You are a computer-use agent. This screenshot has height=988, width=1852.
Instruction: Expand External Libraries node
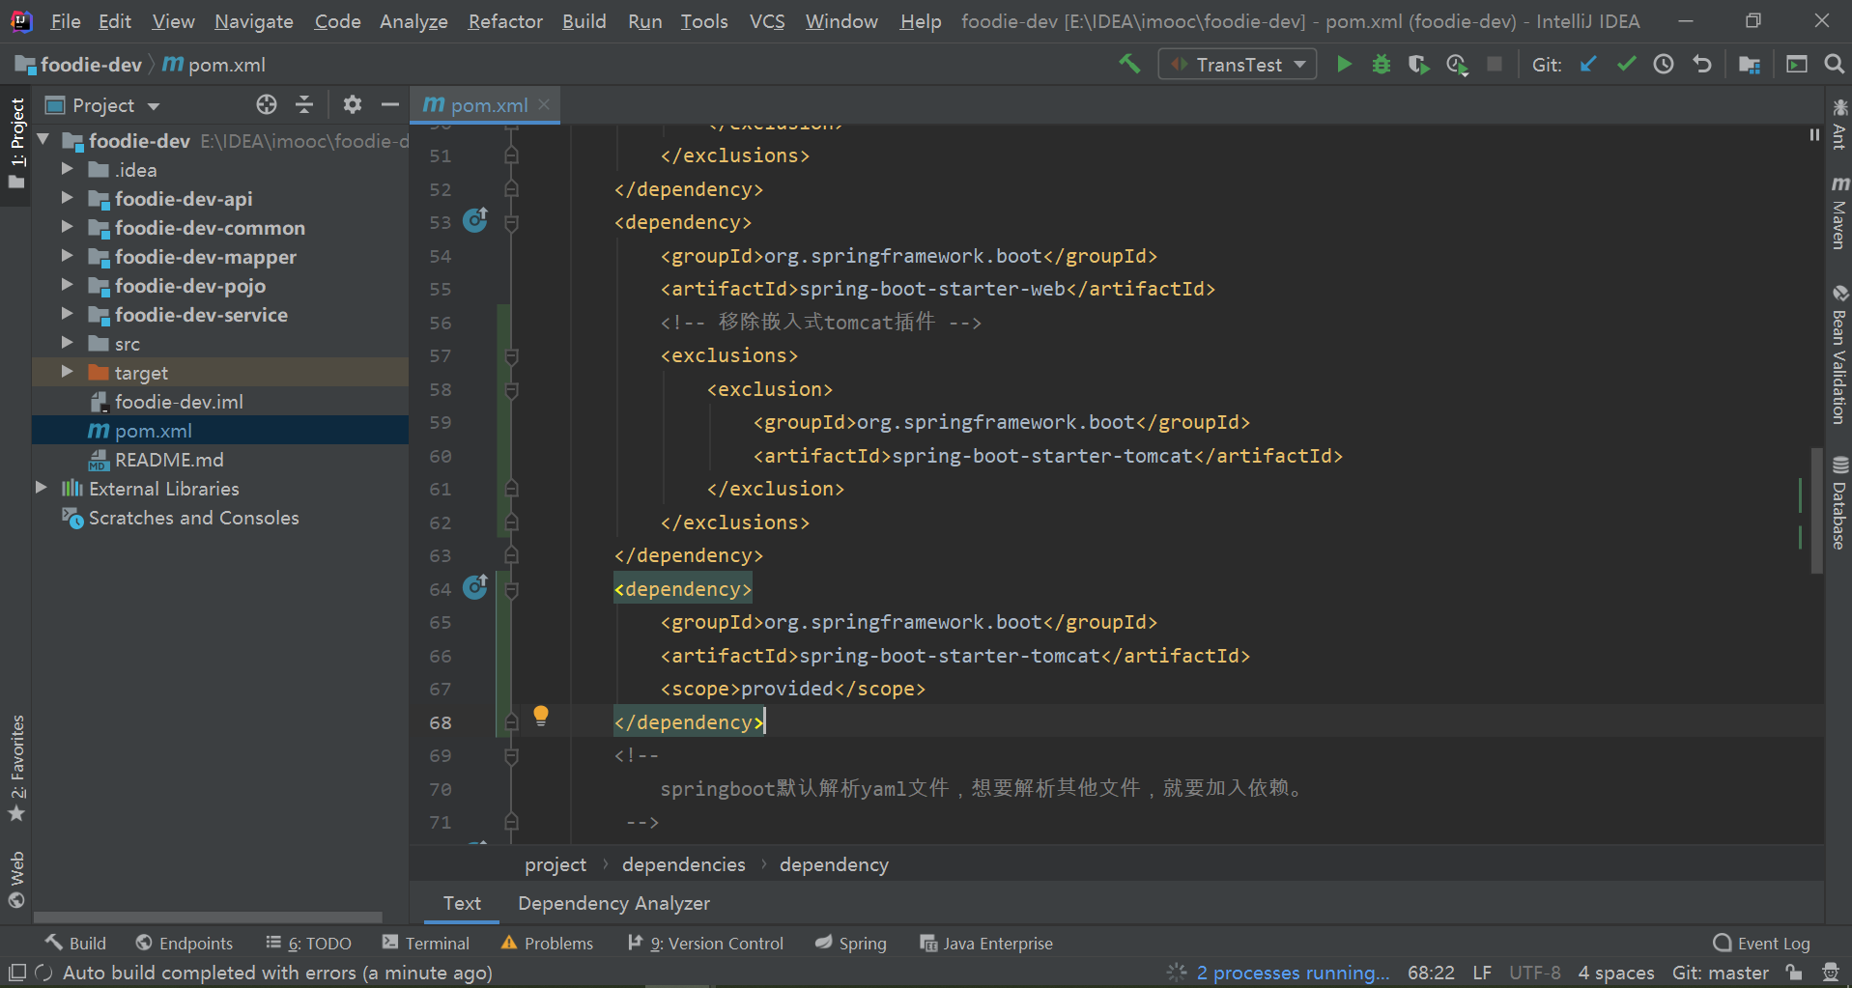tap(41, 488)
